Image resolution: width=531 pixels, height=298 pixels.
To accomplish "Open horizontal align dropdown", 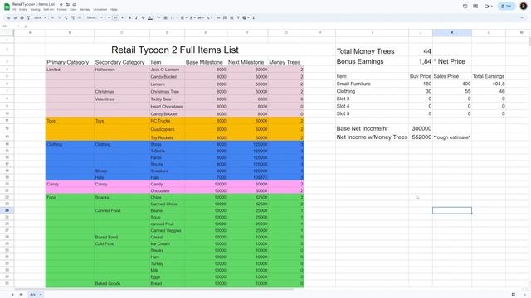I will pos(183,17).
